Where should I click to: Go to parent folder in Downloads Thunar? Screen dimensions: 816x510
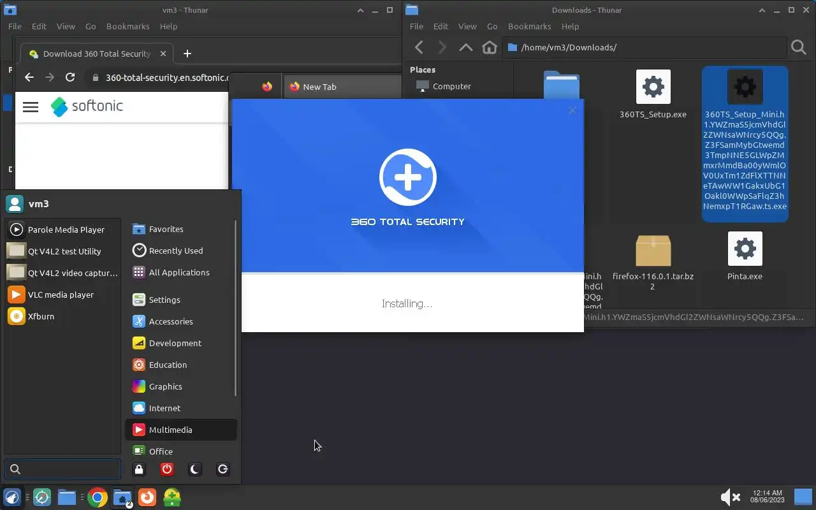466,47
